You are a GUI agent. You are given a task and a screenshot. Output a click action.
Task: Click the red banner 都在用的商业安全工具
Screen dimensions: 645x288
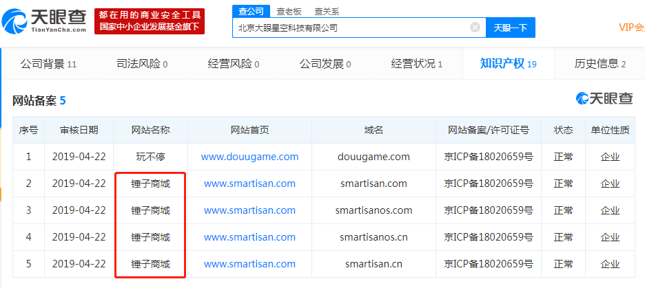pyautogui.click(x=150, y=21)
